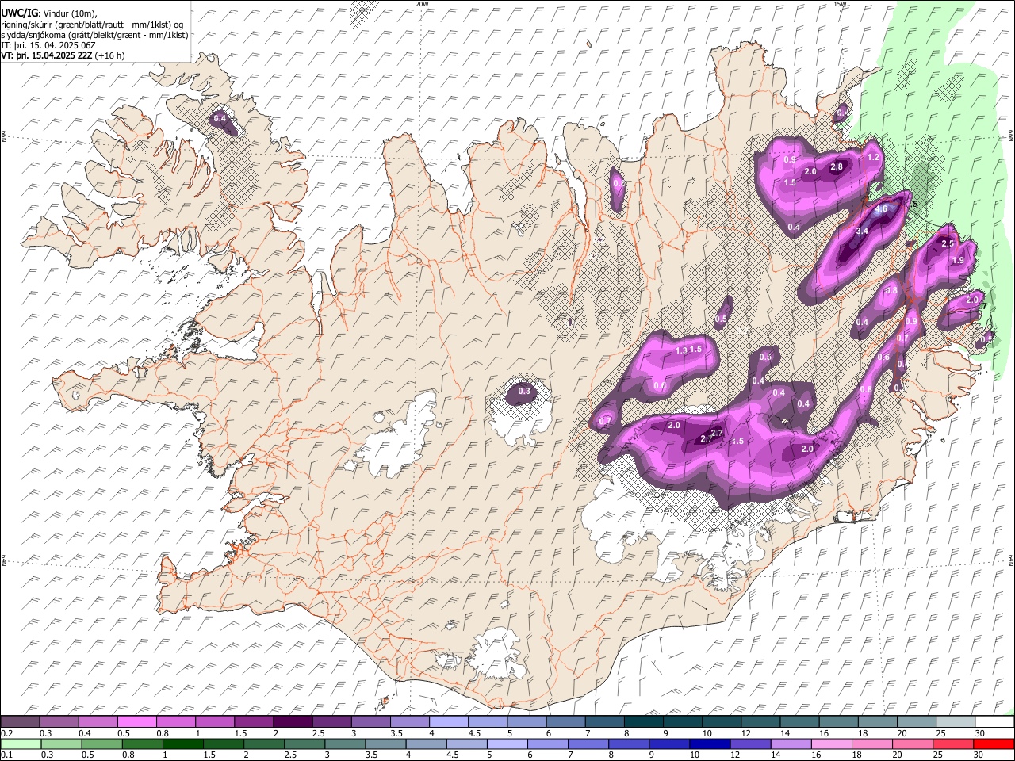Viewport: 1015px width, 761px height.
Task: Click the '3.4' snowfall value on the map
Action: pos(864,231)
